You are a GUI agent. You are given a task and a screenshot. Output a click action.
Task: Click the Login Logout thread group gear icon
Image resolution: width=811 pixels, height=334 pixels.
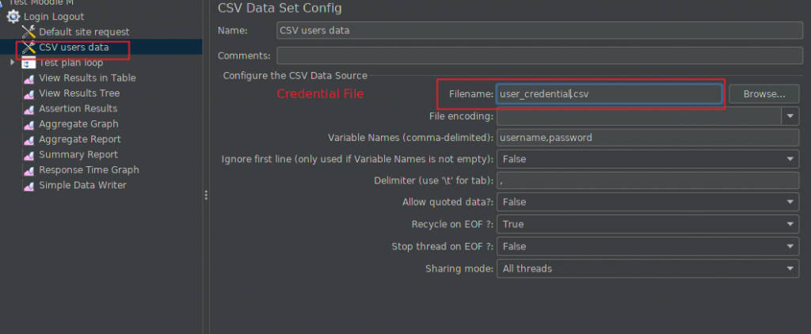point(13,17)
